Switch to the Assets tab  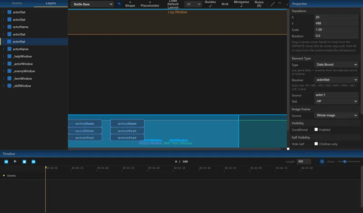[x=17, y=3]
